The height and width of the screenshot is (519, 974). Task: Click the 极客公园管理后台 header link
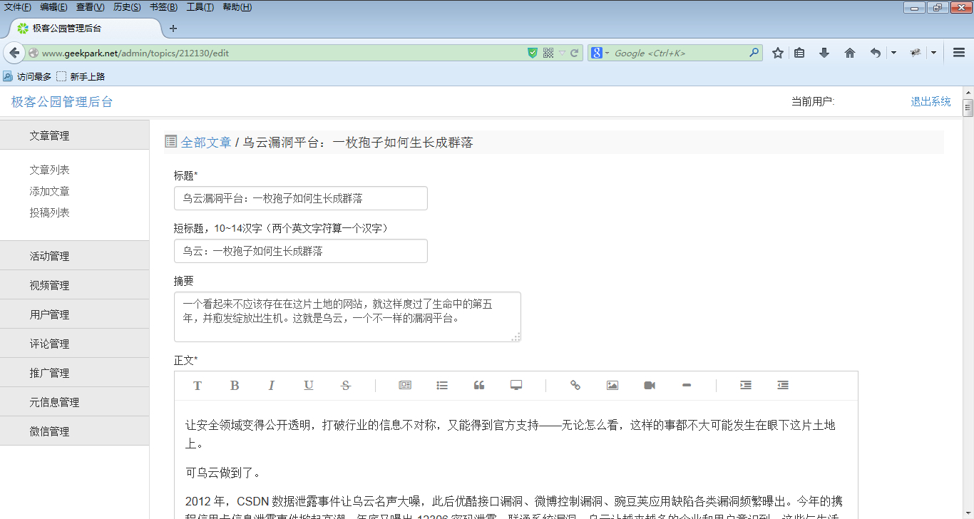[x=62, y=102]
